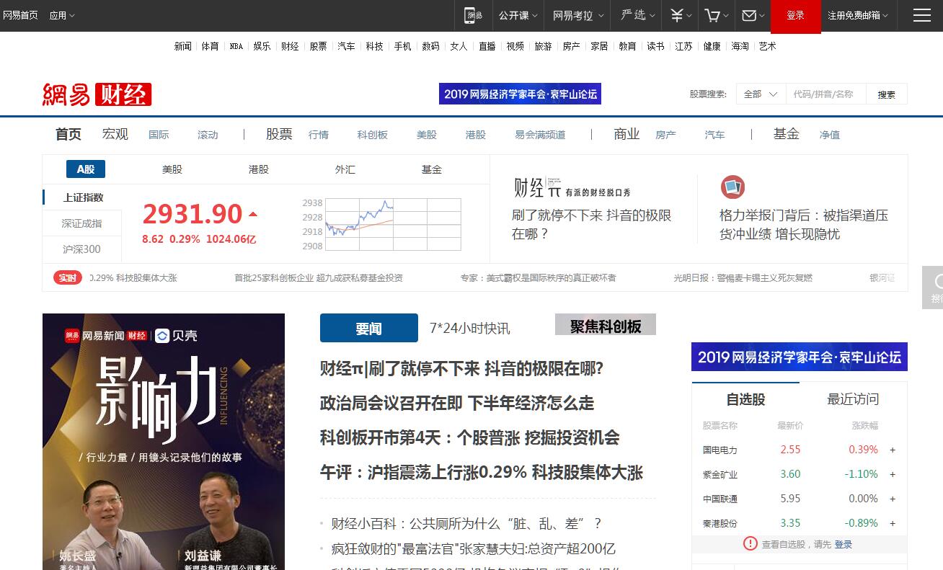The height and width of the screenshot is (570, 943).
Task: Select the 最近访问 tab
Action: coord(853,399)
